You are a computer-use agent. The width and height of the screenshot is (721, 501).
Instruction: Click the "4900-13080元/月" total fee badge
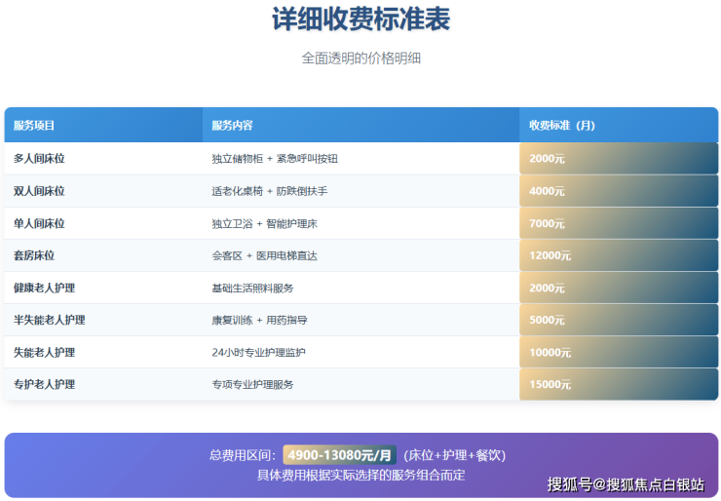tap(340, 455)
